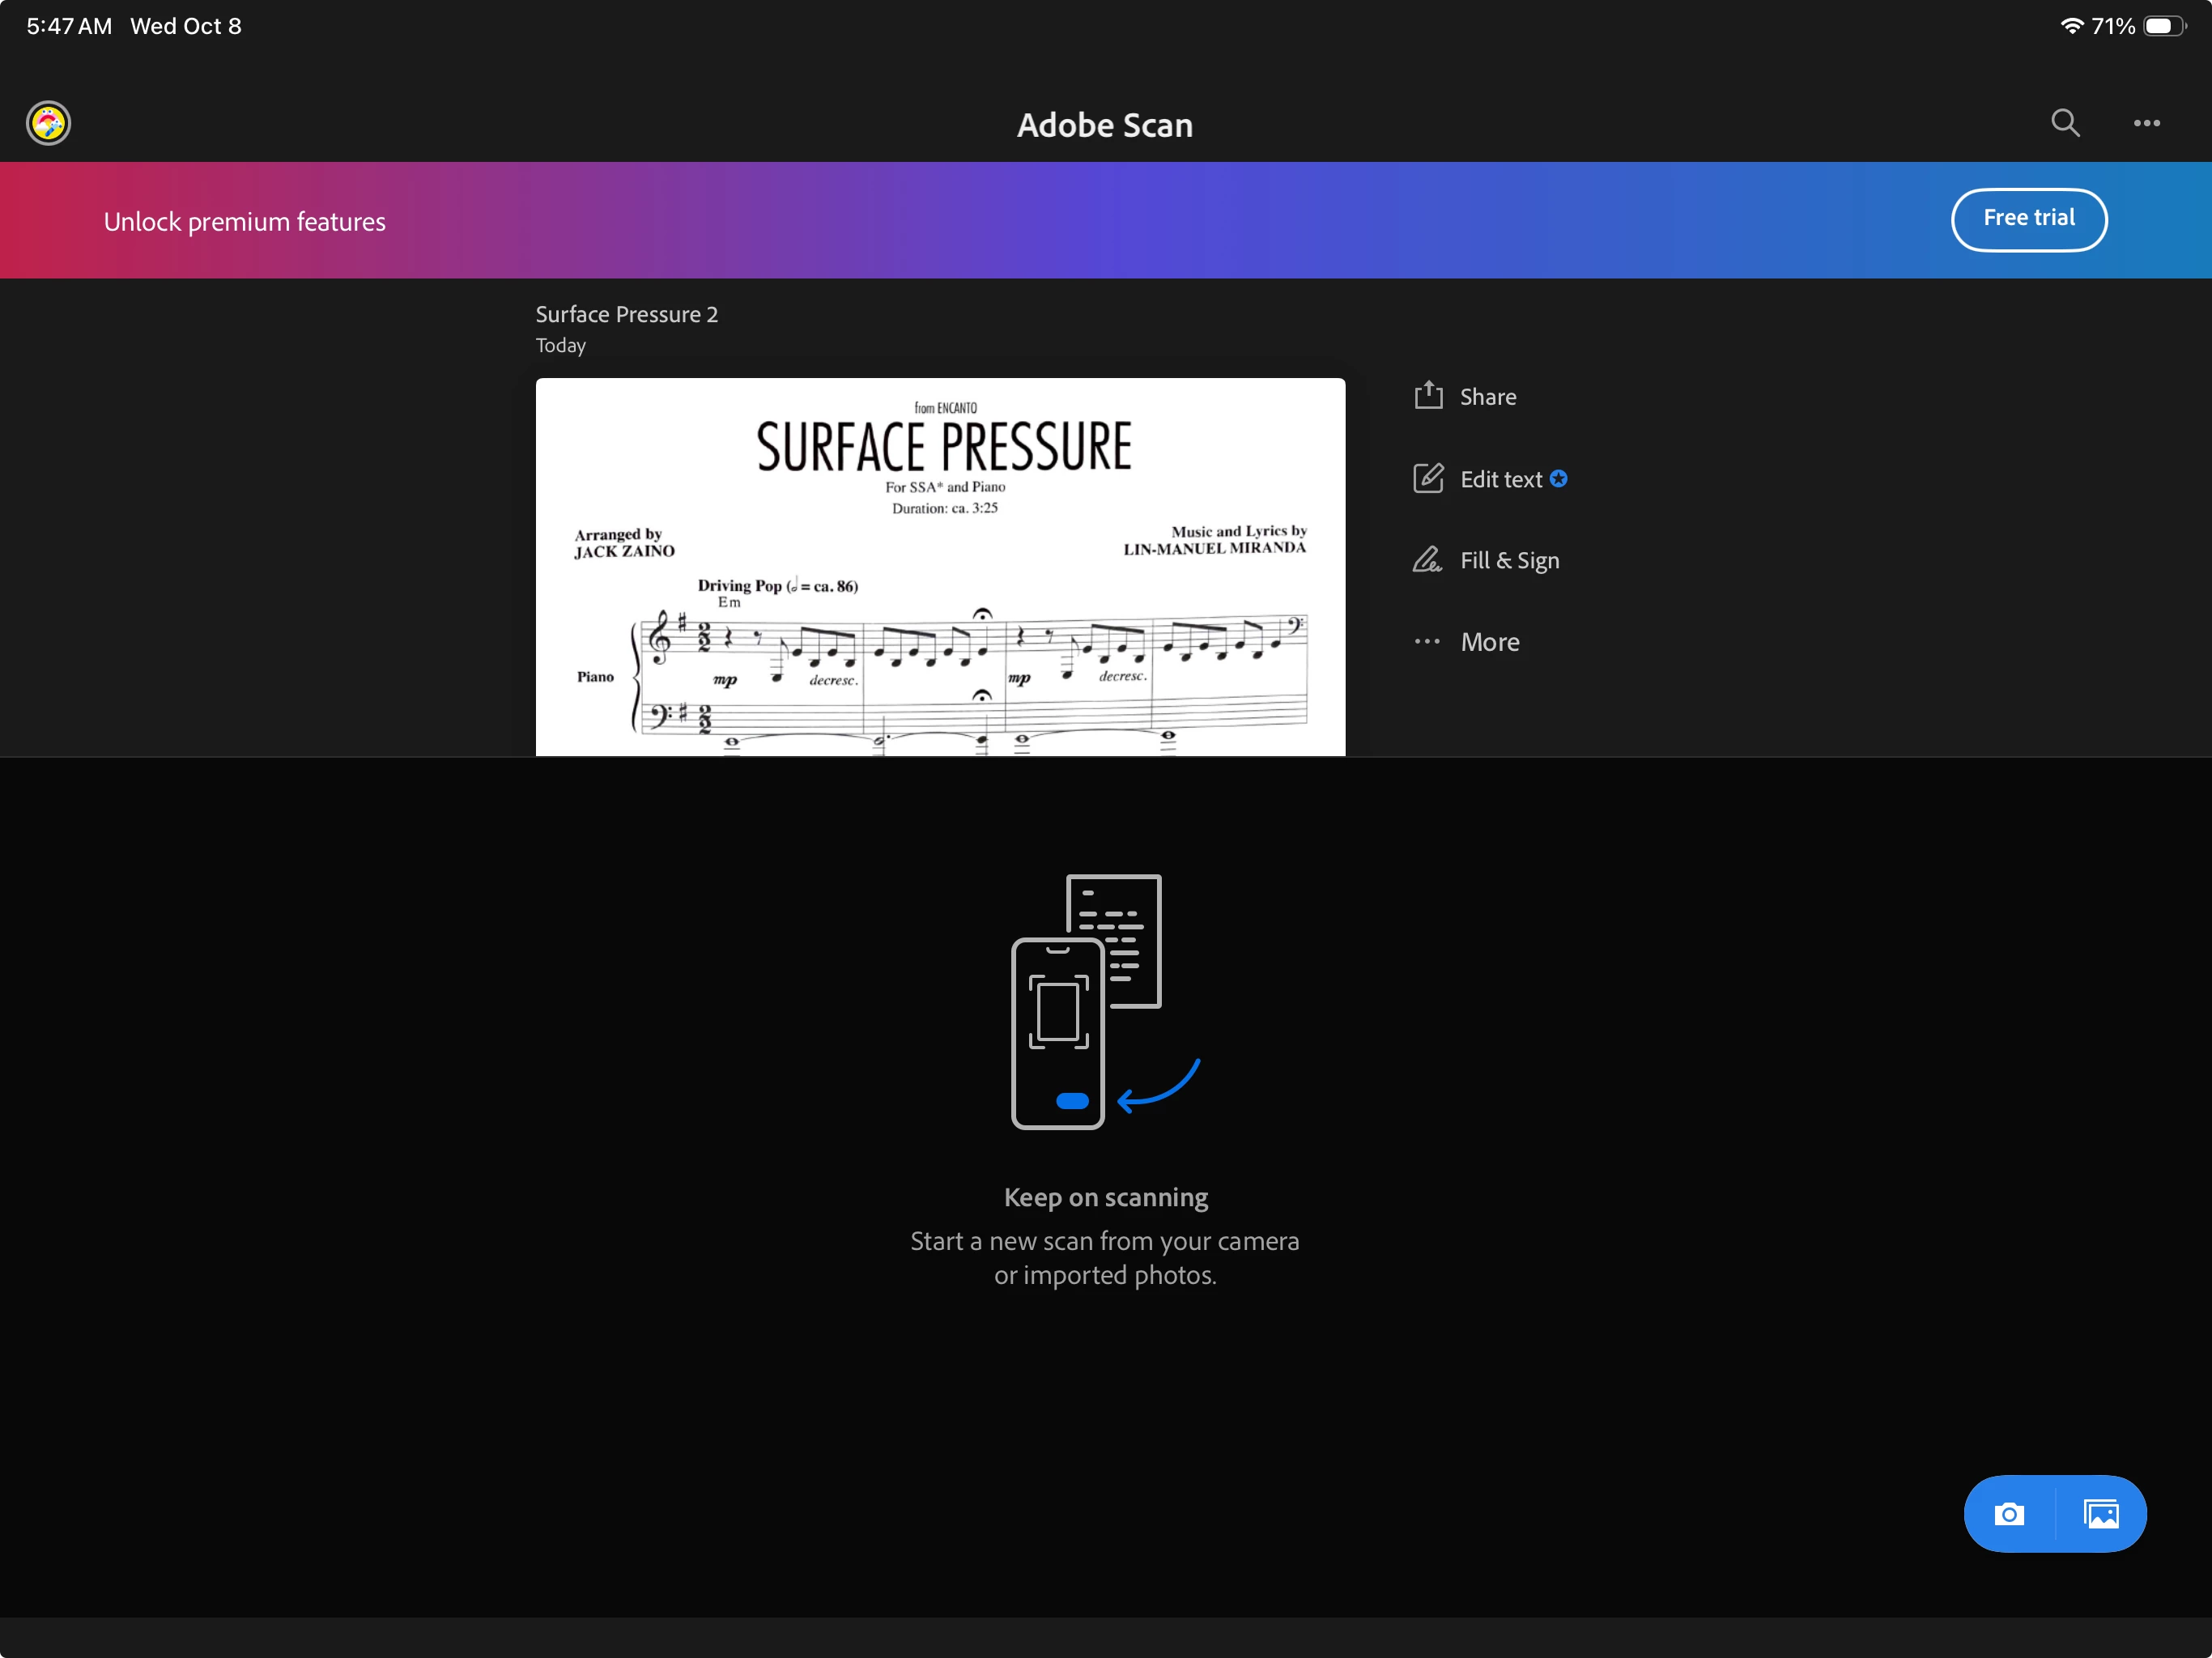Choose the Share menu label

tap(1488, 397)
